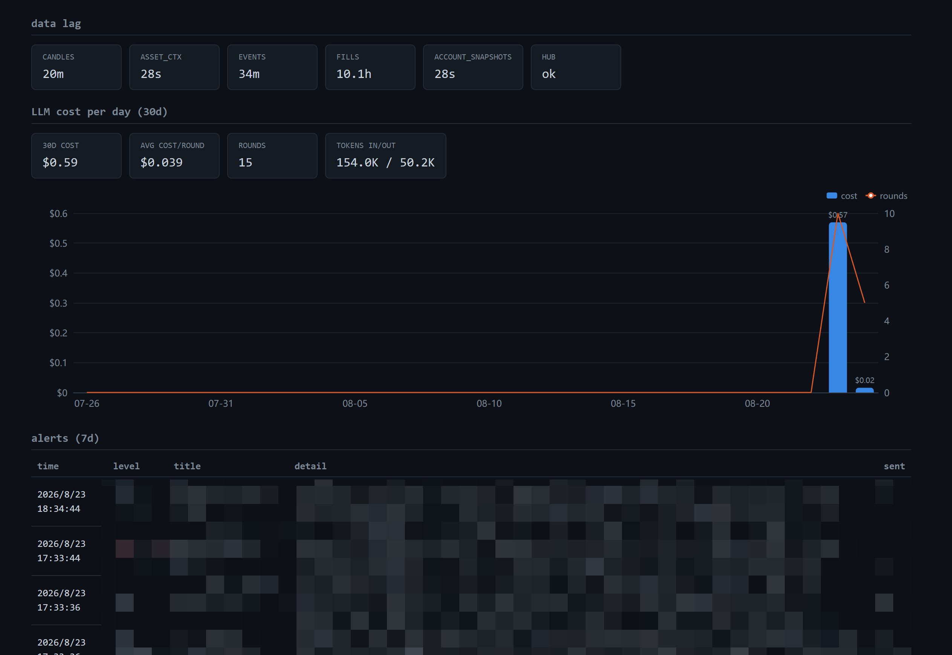Click the 08-10 date axis label

(489, 403)
